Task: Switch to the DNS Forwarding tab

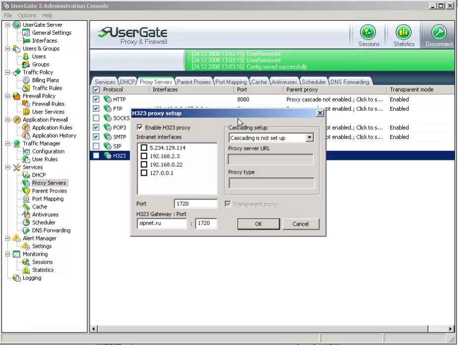Action: tap(350, 82)
